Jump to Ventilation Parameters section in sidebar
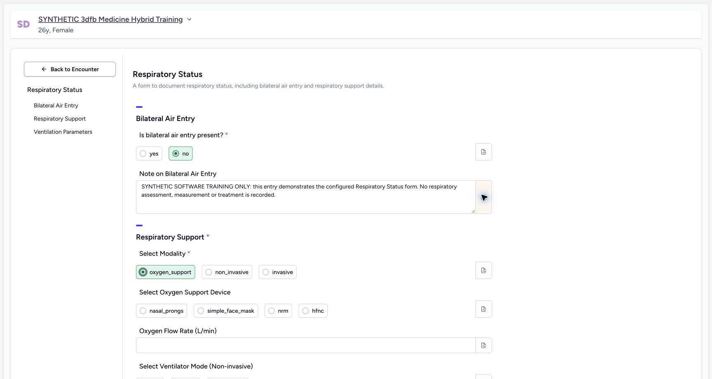 point(63,132)
